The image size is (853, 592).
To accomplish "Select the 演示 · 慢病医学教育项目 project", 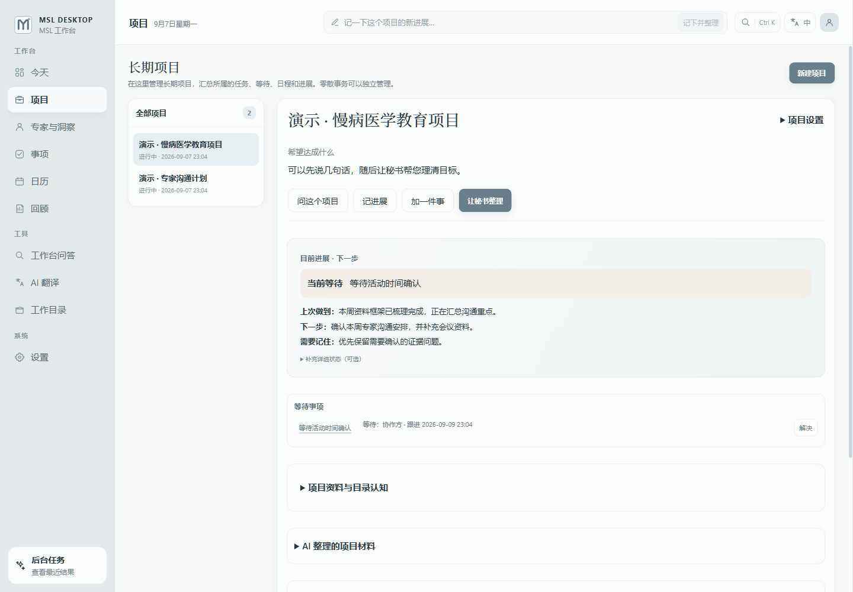I will [196, 149].
